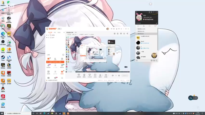Open the QQ penguin desktop shortcut
The height and width of the screenshot is (115, 205).
coord(3,89)
